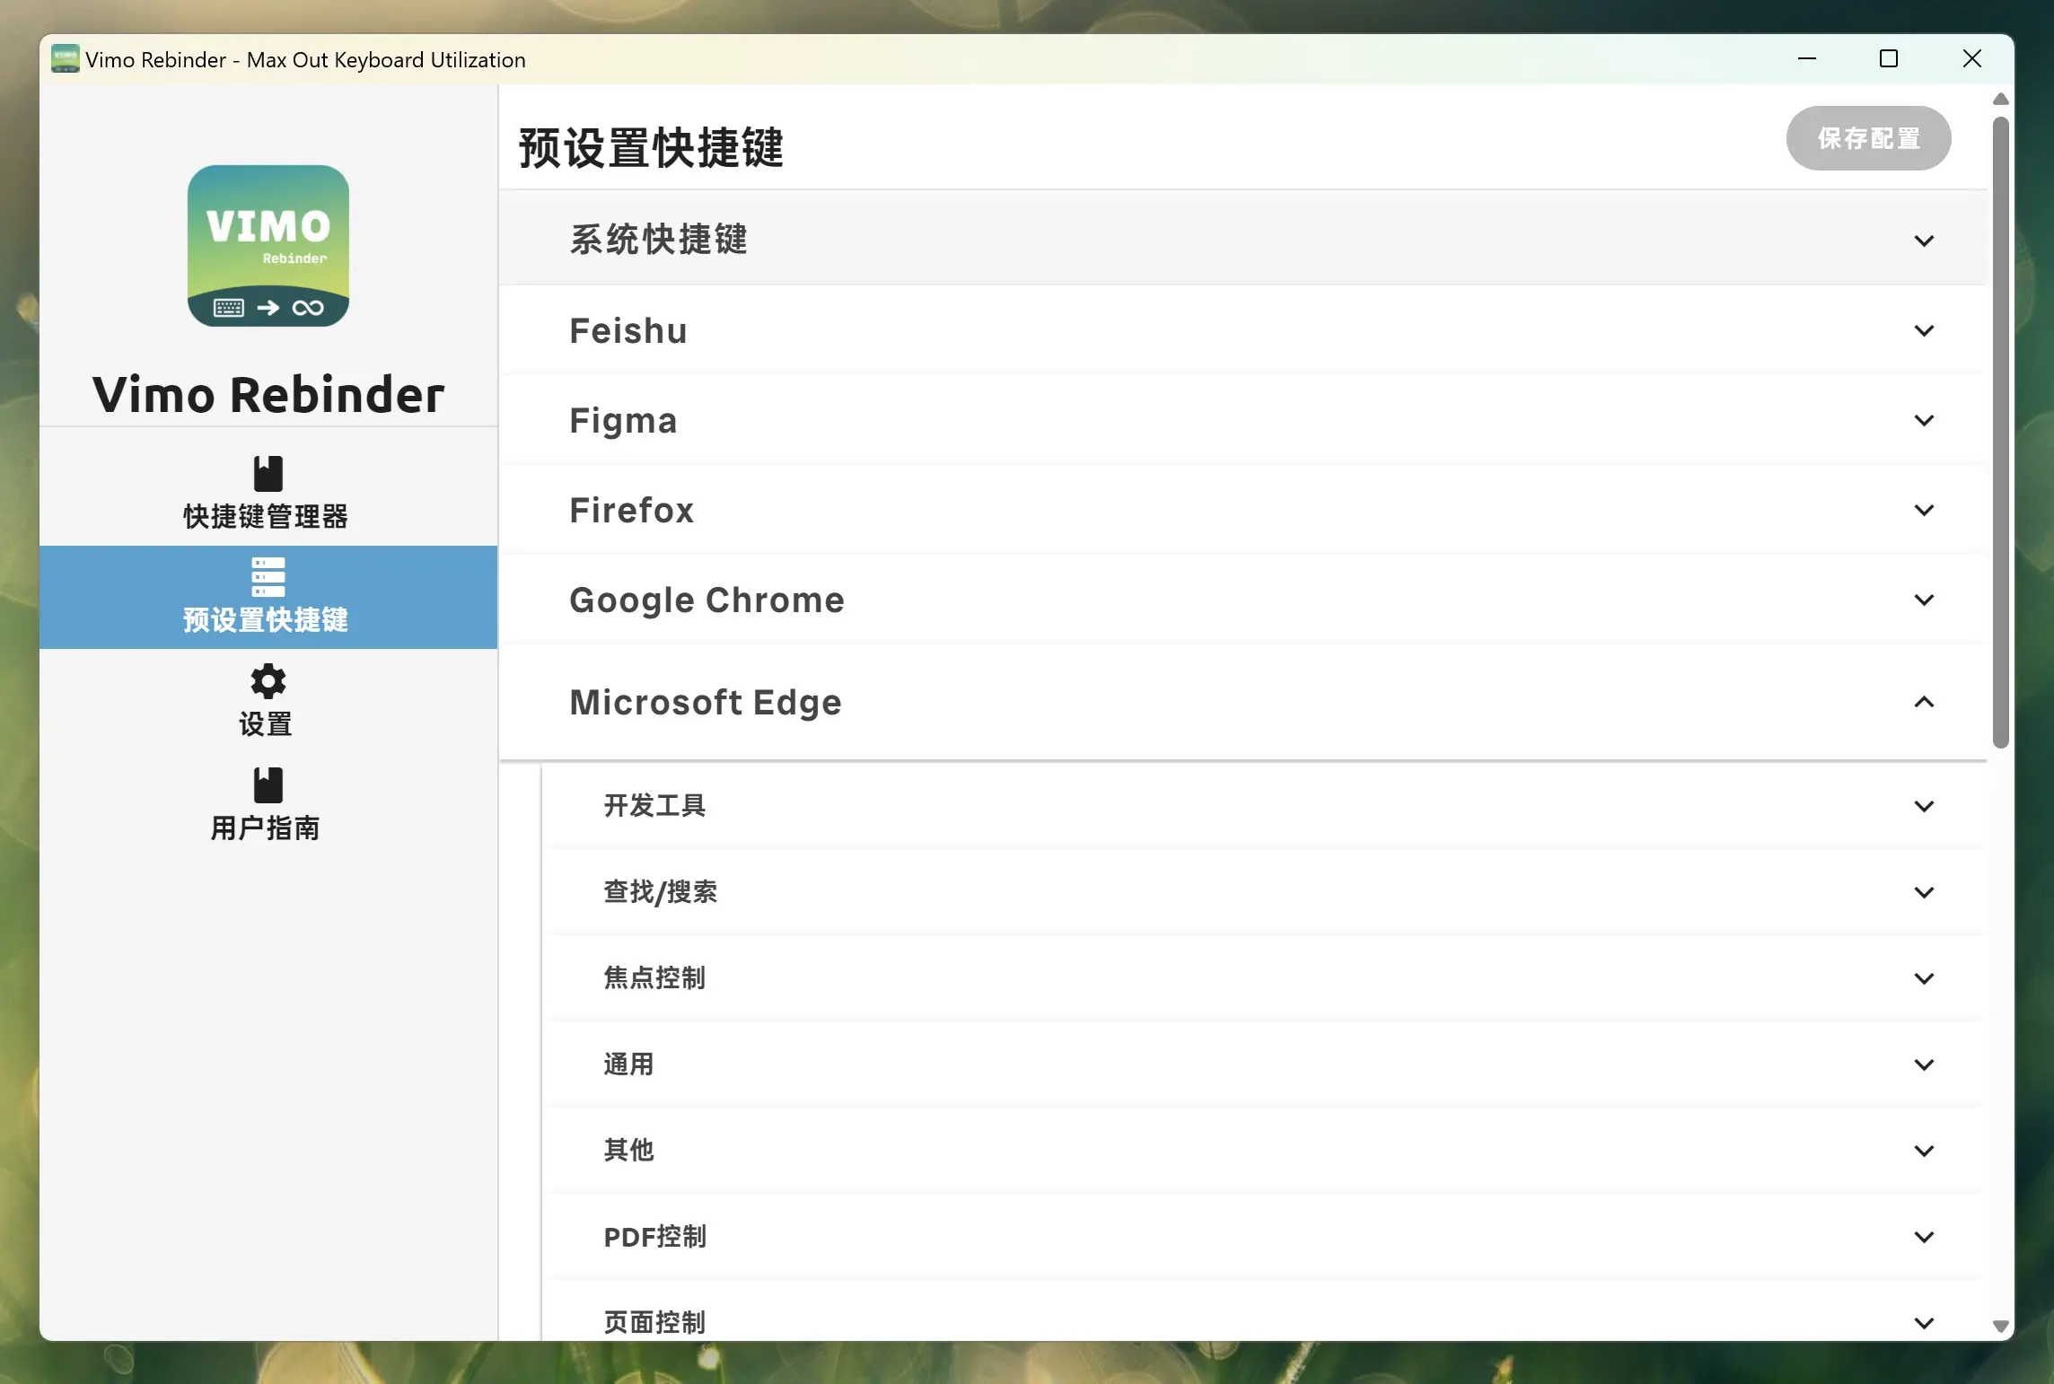The height and width of the screenshot is (1384, 2054).
Task: Click the 通用 row text
Action: (628, 1064)
